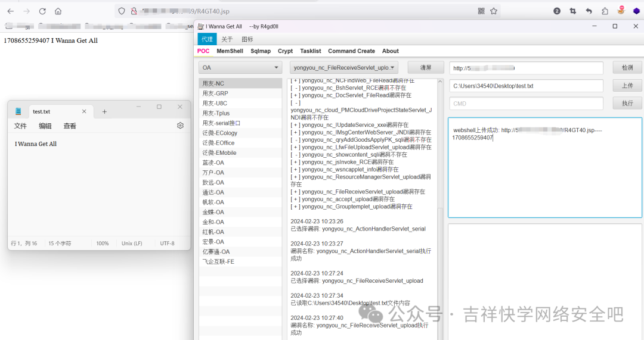Expand the yongyou_nc_FileReceiveServlet vulnerability dropdown

point(344,67)
